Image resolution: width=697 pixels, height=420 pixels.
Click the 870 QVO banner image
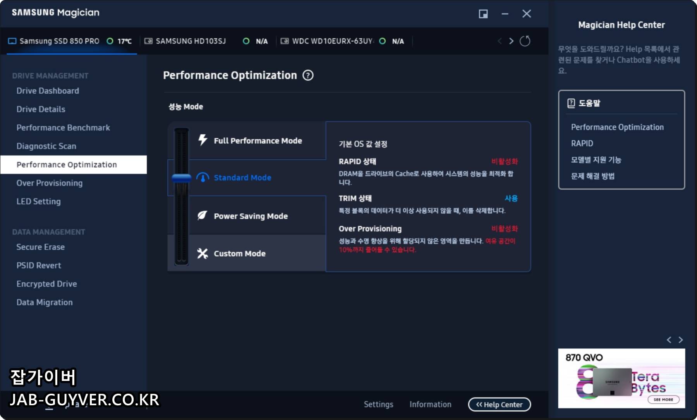[621, 378]
